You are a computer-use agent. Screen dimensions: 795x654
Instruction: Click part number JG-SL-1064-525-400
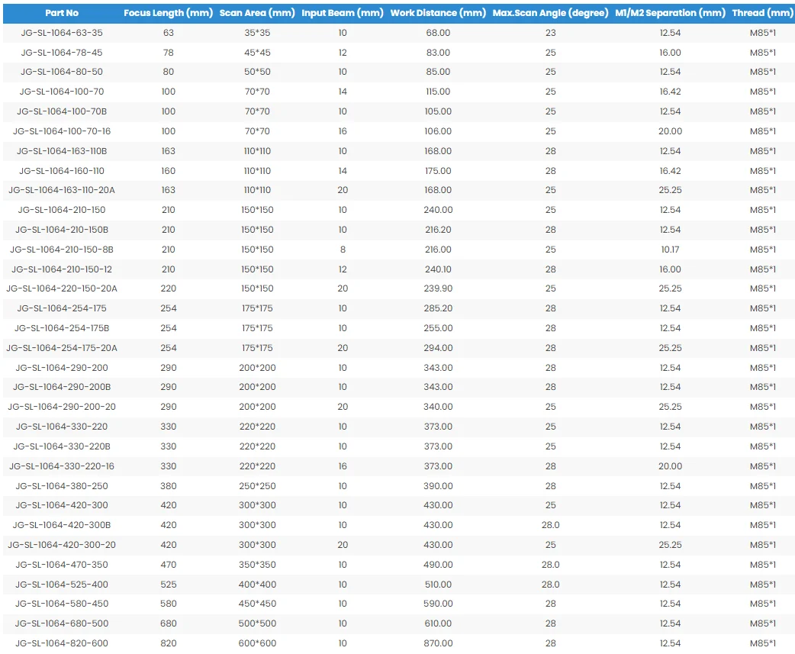click(62, 585)
